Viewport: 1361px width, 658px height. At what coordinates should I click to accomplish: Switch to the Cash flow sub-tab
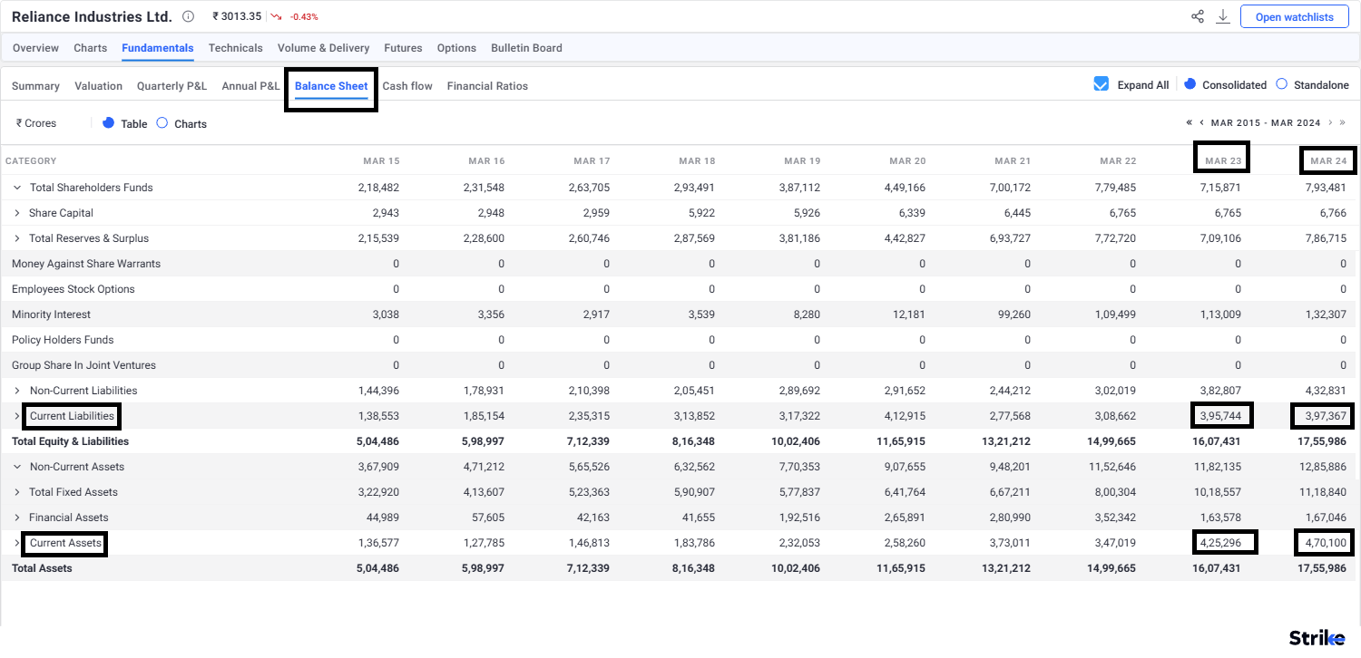[407, 86]
